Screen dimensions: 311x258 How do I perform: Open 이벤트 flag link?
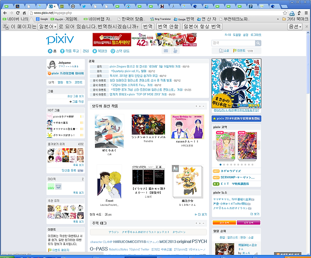(239, 51)
